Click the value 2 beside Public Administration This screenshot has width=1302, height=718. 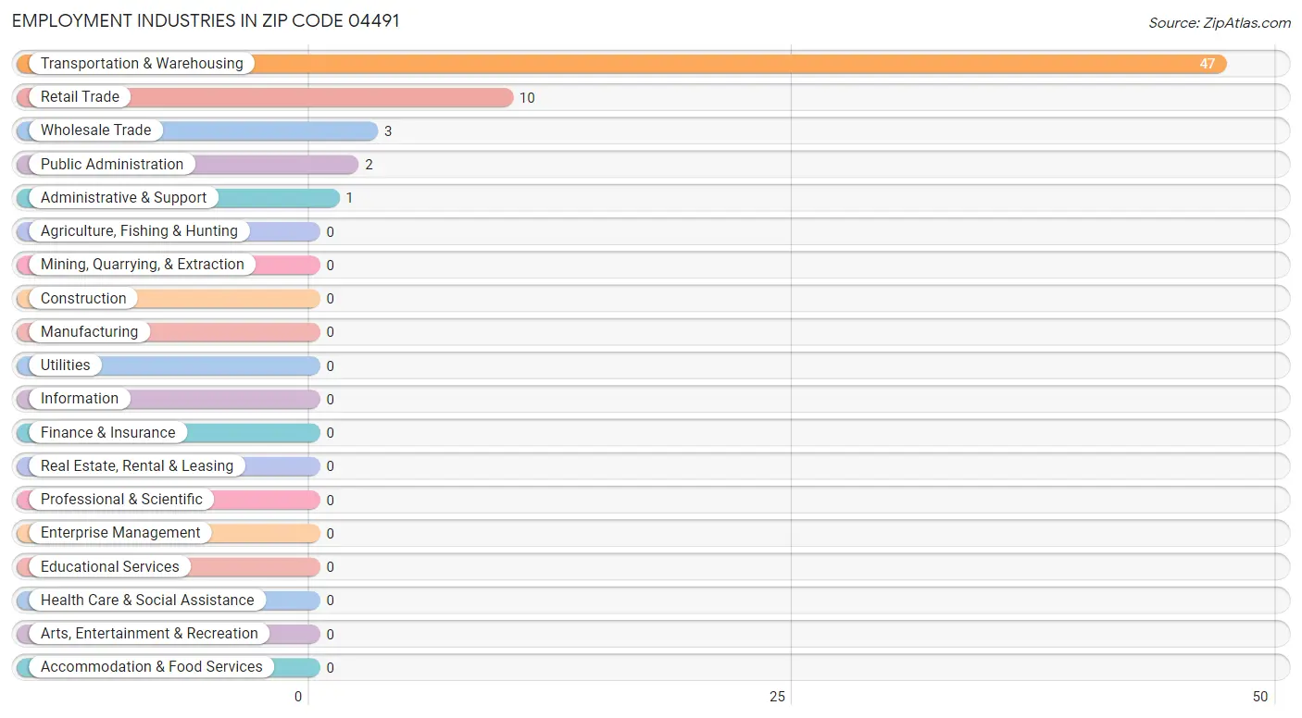click(369, 165)
